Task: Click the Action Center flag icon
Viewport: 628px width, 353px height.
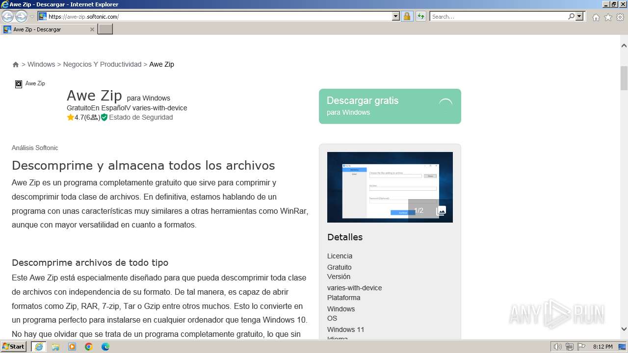Action: pos(581,347)
